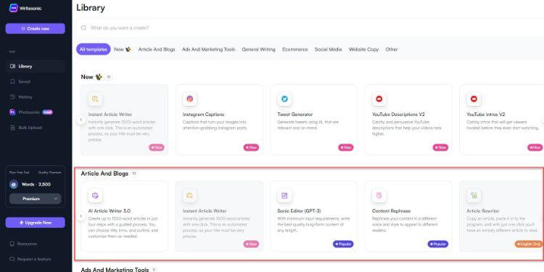
Task: Click the search magnifier icon
Action: (x=83, y=28)
